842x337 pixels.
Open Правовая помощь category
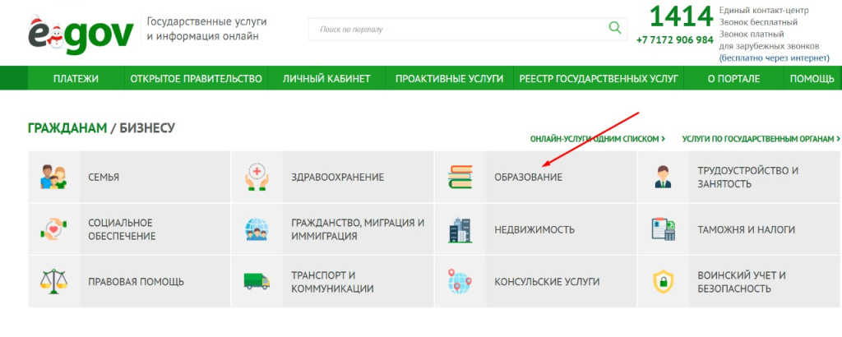point(129,281)
